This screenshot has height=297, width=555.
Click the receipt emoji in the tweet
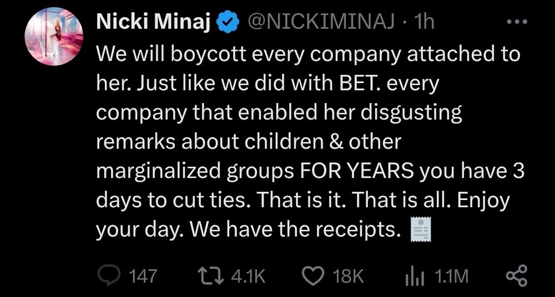[x=420, y=228]
